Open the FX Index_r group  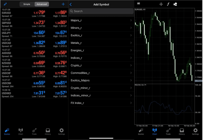[x=101, y=103]
